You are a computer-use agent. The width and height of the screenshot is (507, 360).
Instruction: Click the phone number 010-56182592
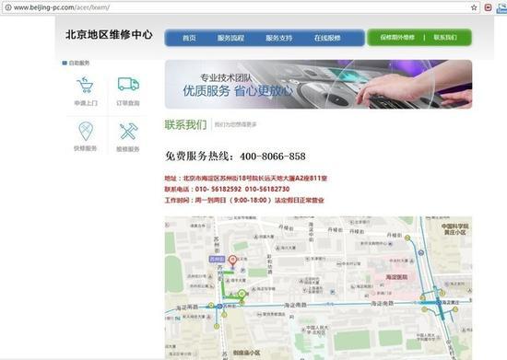pos(218,189)
